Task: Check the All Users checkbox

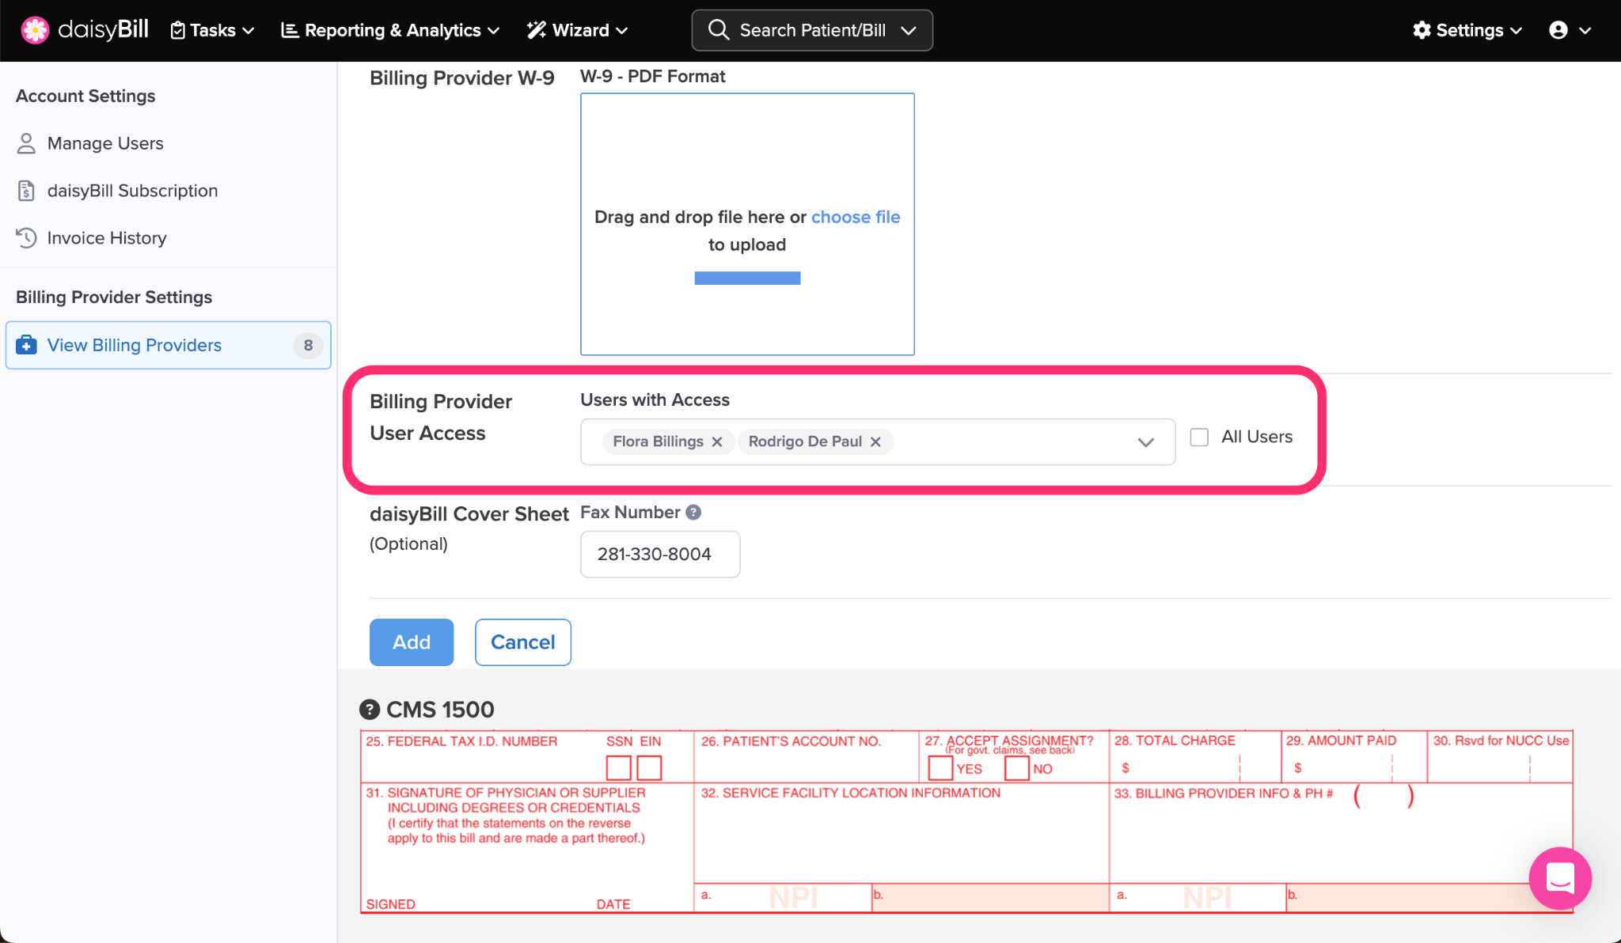Action: click(1199, 437)
